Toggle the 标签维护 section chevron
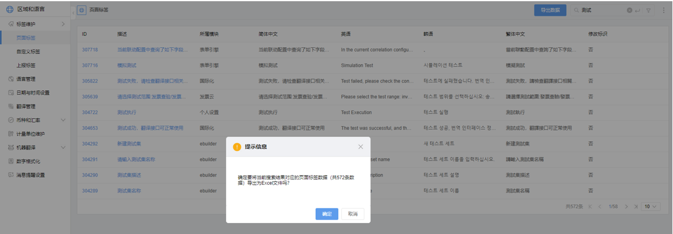 [63, 24]
